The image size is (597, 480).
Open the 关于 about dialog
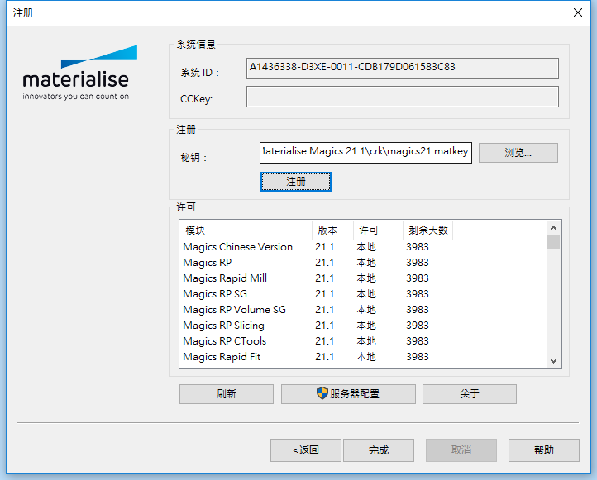(469, 394)
